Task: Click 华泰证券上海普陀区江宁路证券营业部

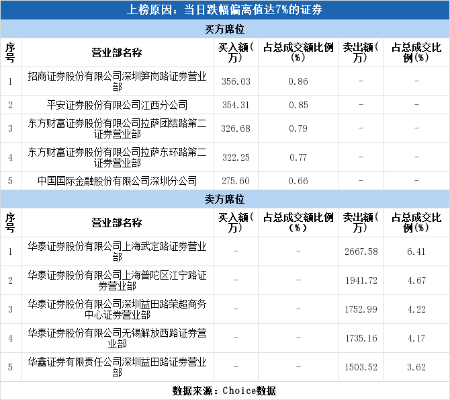Action: [x=117, y=280]
